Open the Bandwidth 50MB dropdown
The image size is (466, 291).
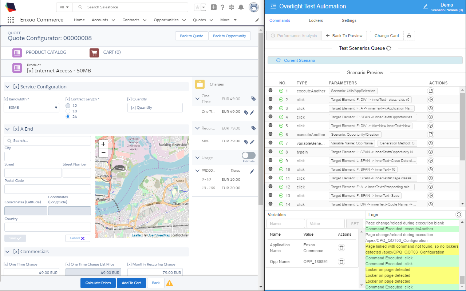[31, 108]
